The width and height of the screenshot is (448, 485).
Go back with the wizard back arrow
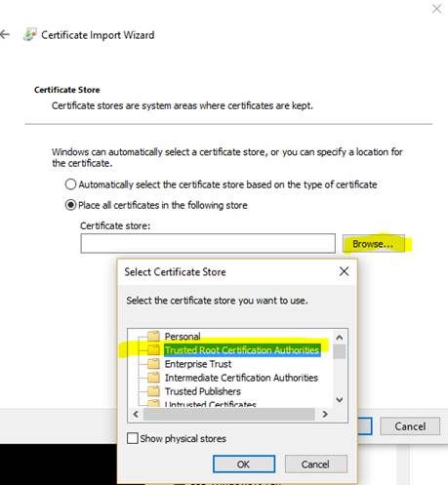5,34
